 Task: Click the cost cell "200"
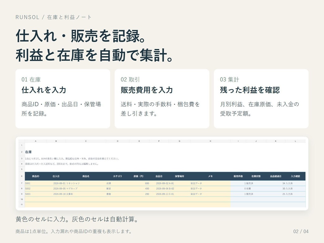point(147,194)
